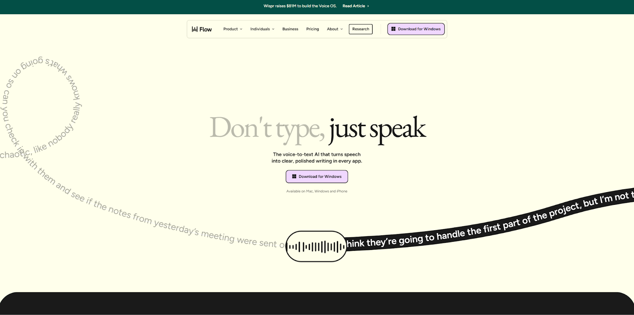Click the outlined Research button
This screenshot has width=634, height=315.
point(361,29)
